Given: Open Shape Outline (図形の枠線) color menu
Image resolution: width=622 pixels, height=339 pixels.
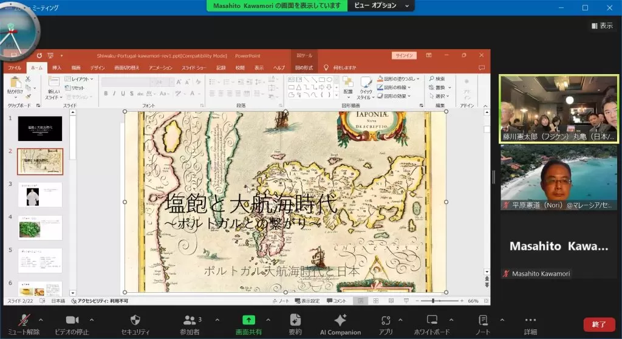Looking at the screenshot, I should pos(394,87).
